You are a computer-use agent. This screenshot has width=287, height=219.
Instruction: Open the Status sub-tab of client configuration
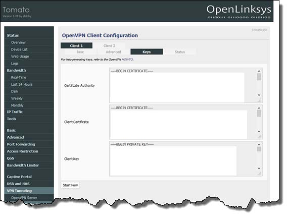click(180, 52)
